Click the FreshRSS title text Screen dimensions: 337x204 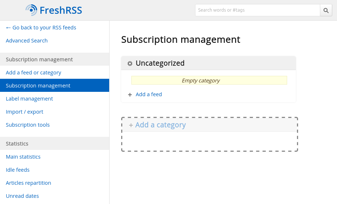click(61, 10)
